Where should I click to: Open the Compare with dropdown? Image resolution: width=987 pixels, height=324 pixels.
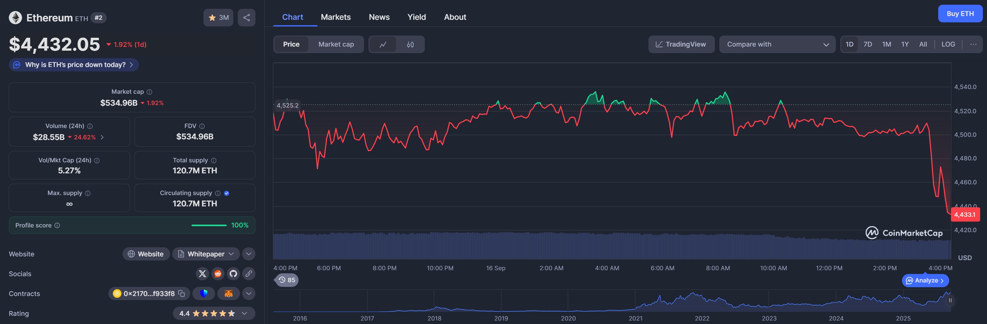[777, 44]
